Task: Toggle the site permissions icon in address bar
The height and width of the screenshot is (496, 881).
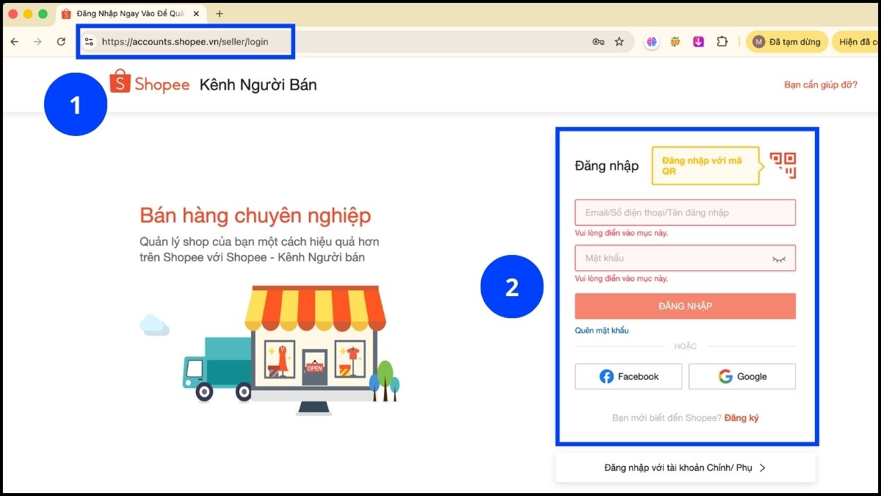Action: [x=89, y=41]
